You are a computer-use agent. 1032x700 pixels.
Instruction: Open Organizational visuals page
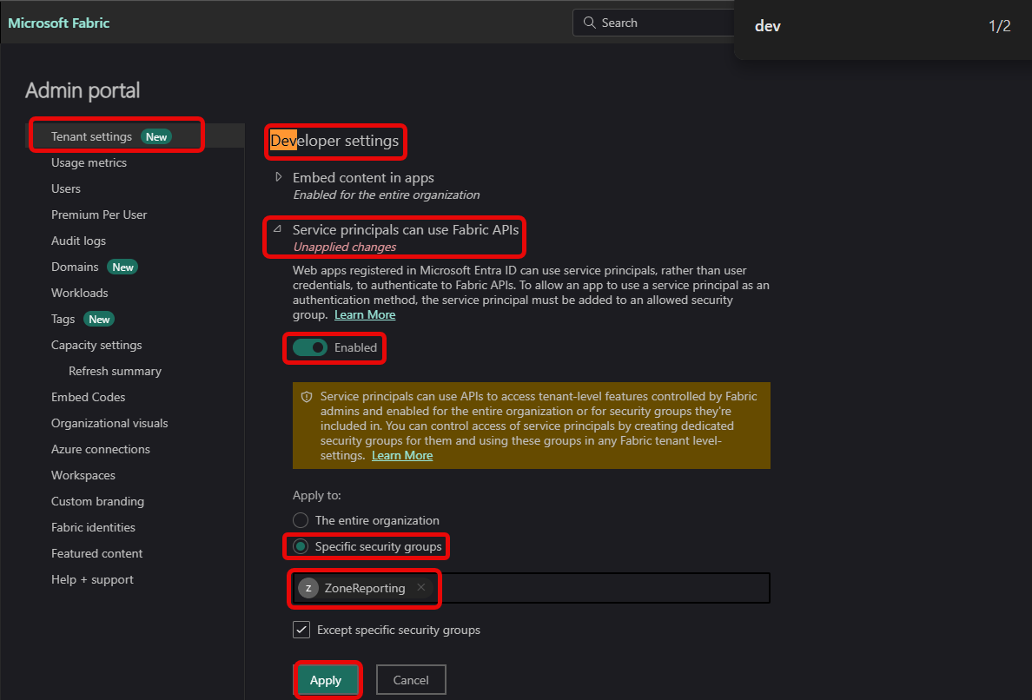109,423
